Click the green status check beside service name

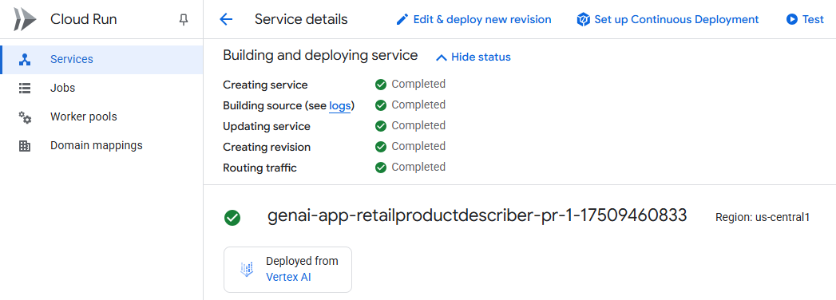[x=232, y=217]
